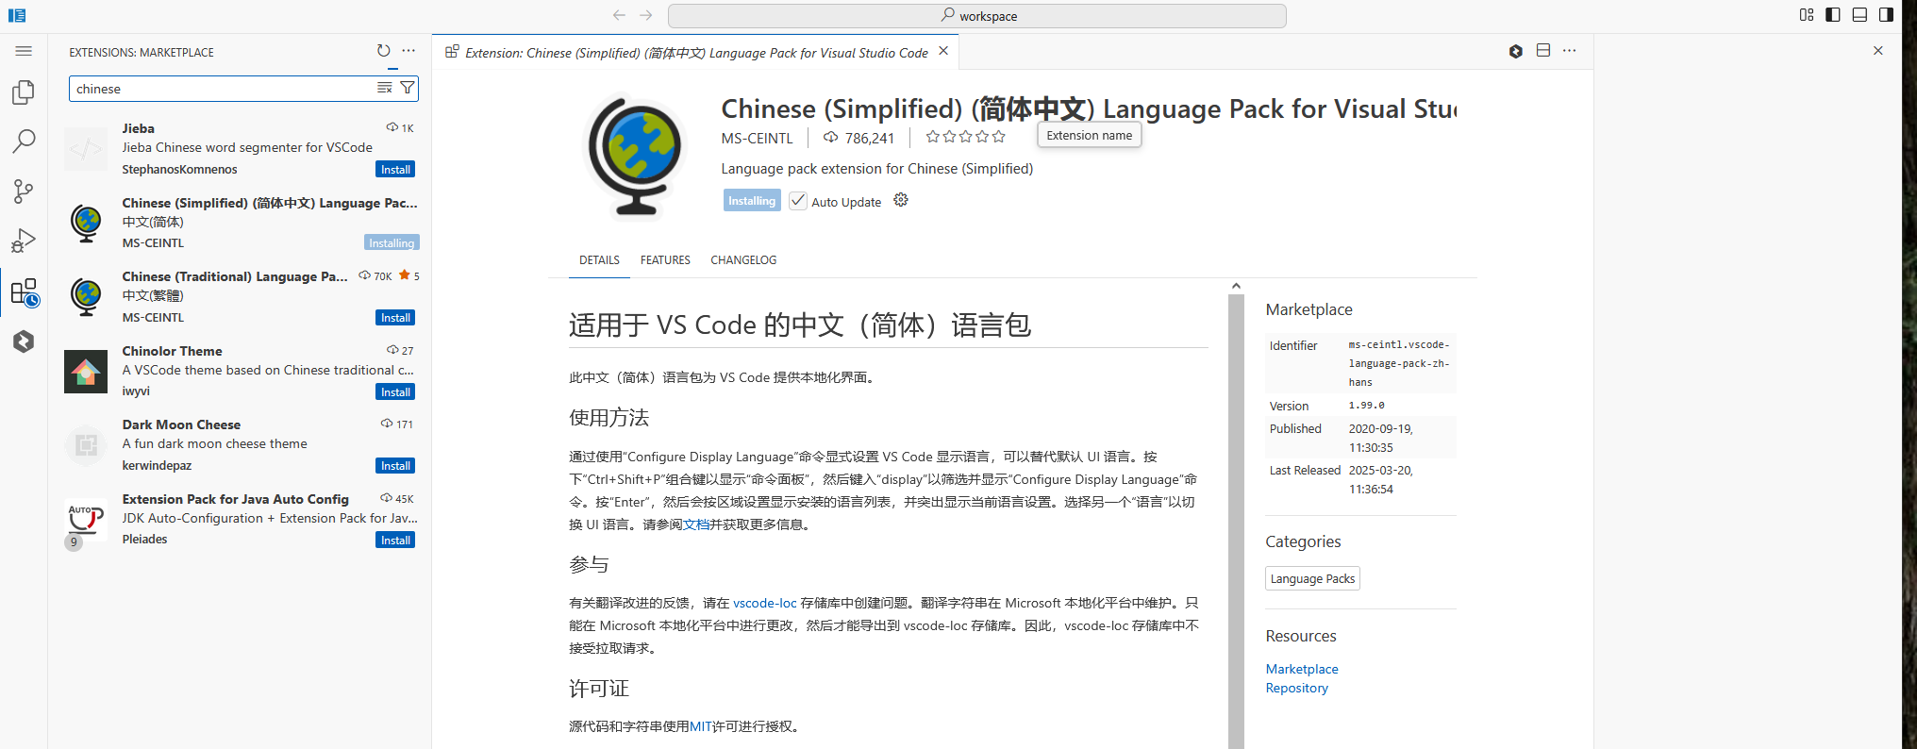
Task: Open the Explorer view in activity bar
Action: 24,92
